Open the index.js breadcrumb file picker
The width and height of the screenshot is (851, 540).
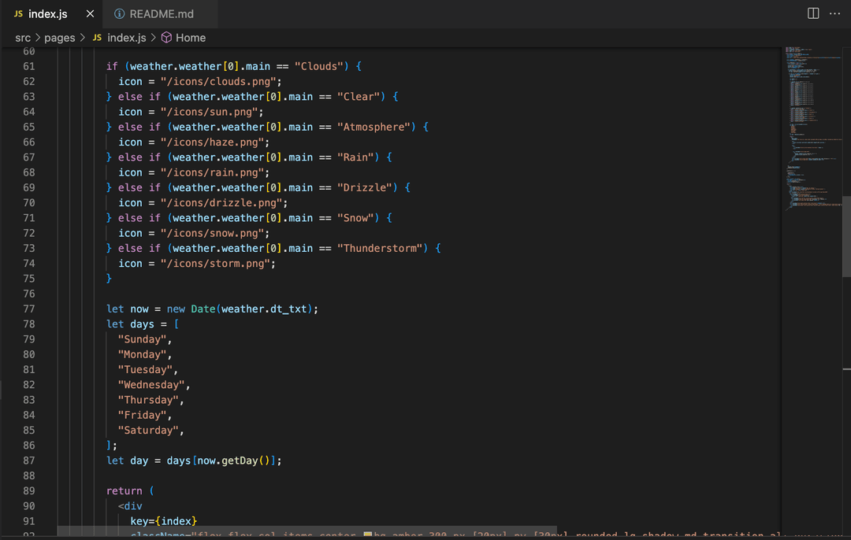126,38
